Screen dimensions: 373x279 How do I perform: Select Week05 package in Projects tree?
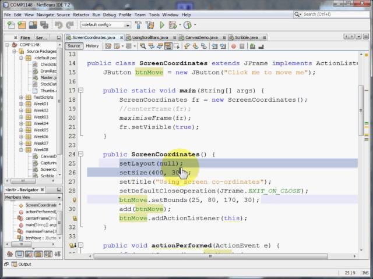(41, 130)
